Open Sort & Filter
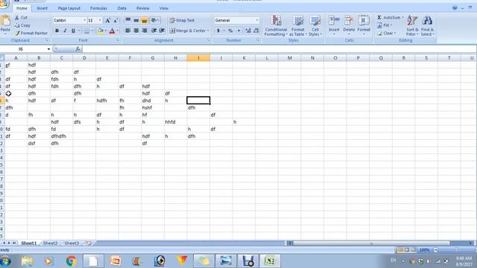Viewport: 477px width, 268px height. click(412, 25)
